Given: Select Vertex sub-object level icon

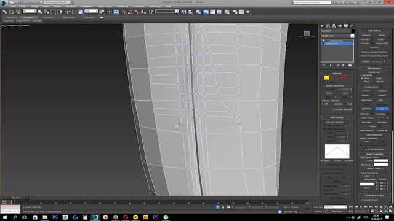Looking at the screenshot, I should [x=326, y=78].
